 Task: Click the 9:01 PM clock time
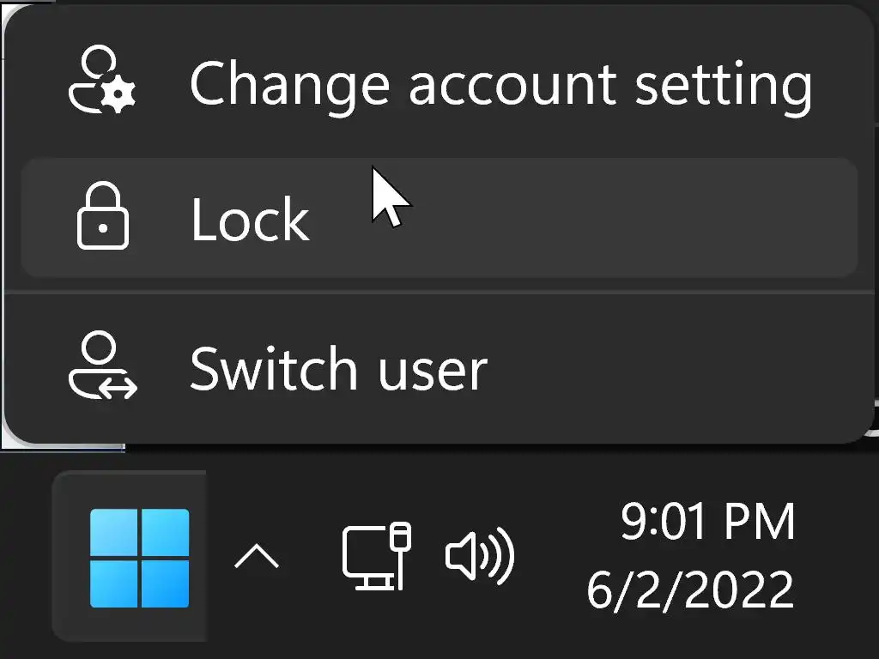(x=707, y=522)
